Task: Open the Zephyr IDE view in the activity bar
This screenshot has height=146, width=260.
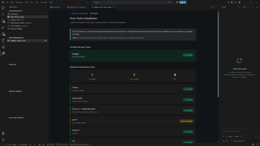Action: [x=3, y=53]
